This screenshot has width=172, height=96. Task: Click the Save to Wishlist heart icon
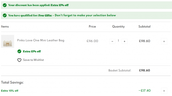pyautogui.click(x=19, y=60)
